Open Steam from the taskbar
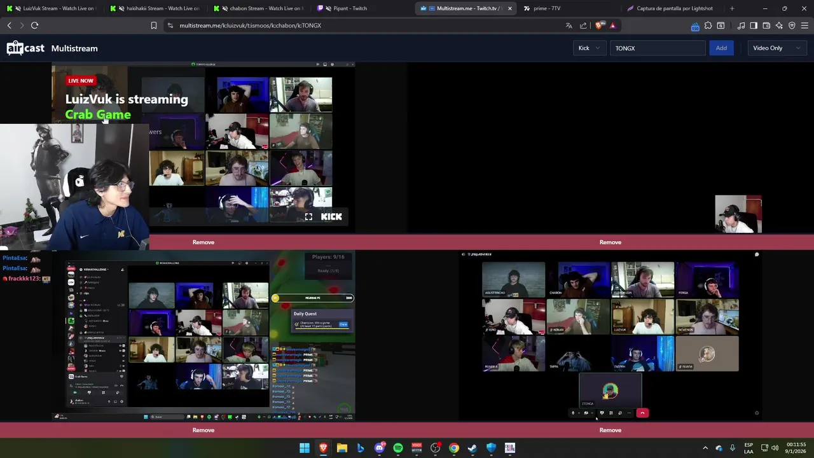This screenshot has height=458, width=814. [473, 448]
